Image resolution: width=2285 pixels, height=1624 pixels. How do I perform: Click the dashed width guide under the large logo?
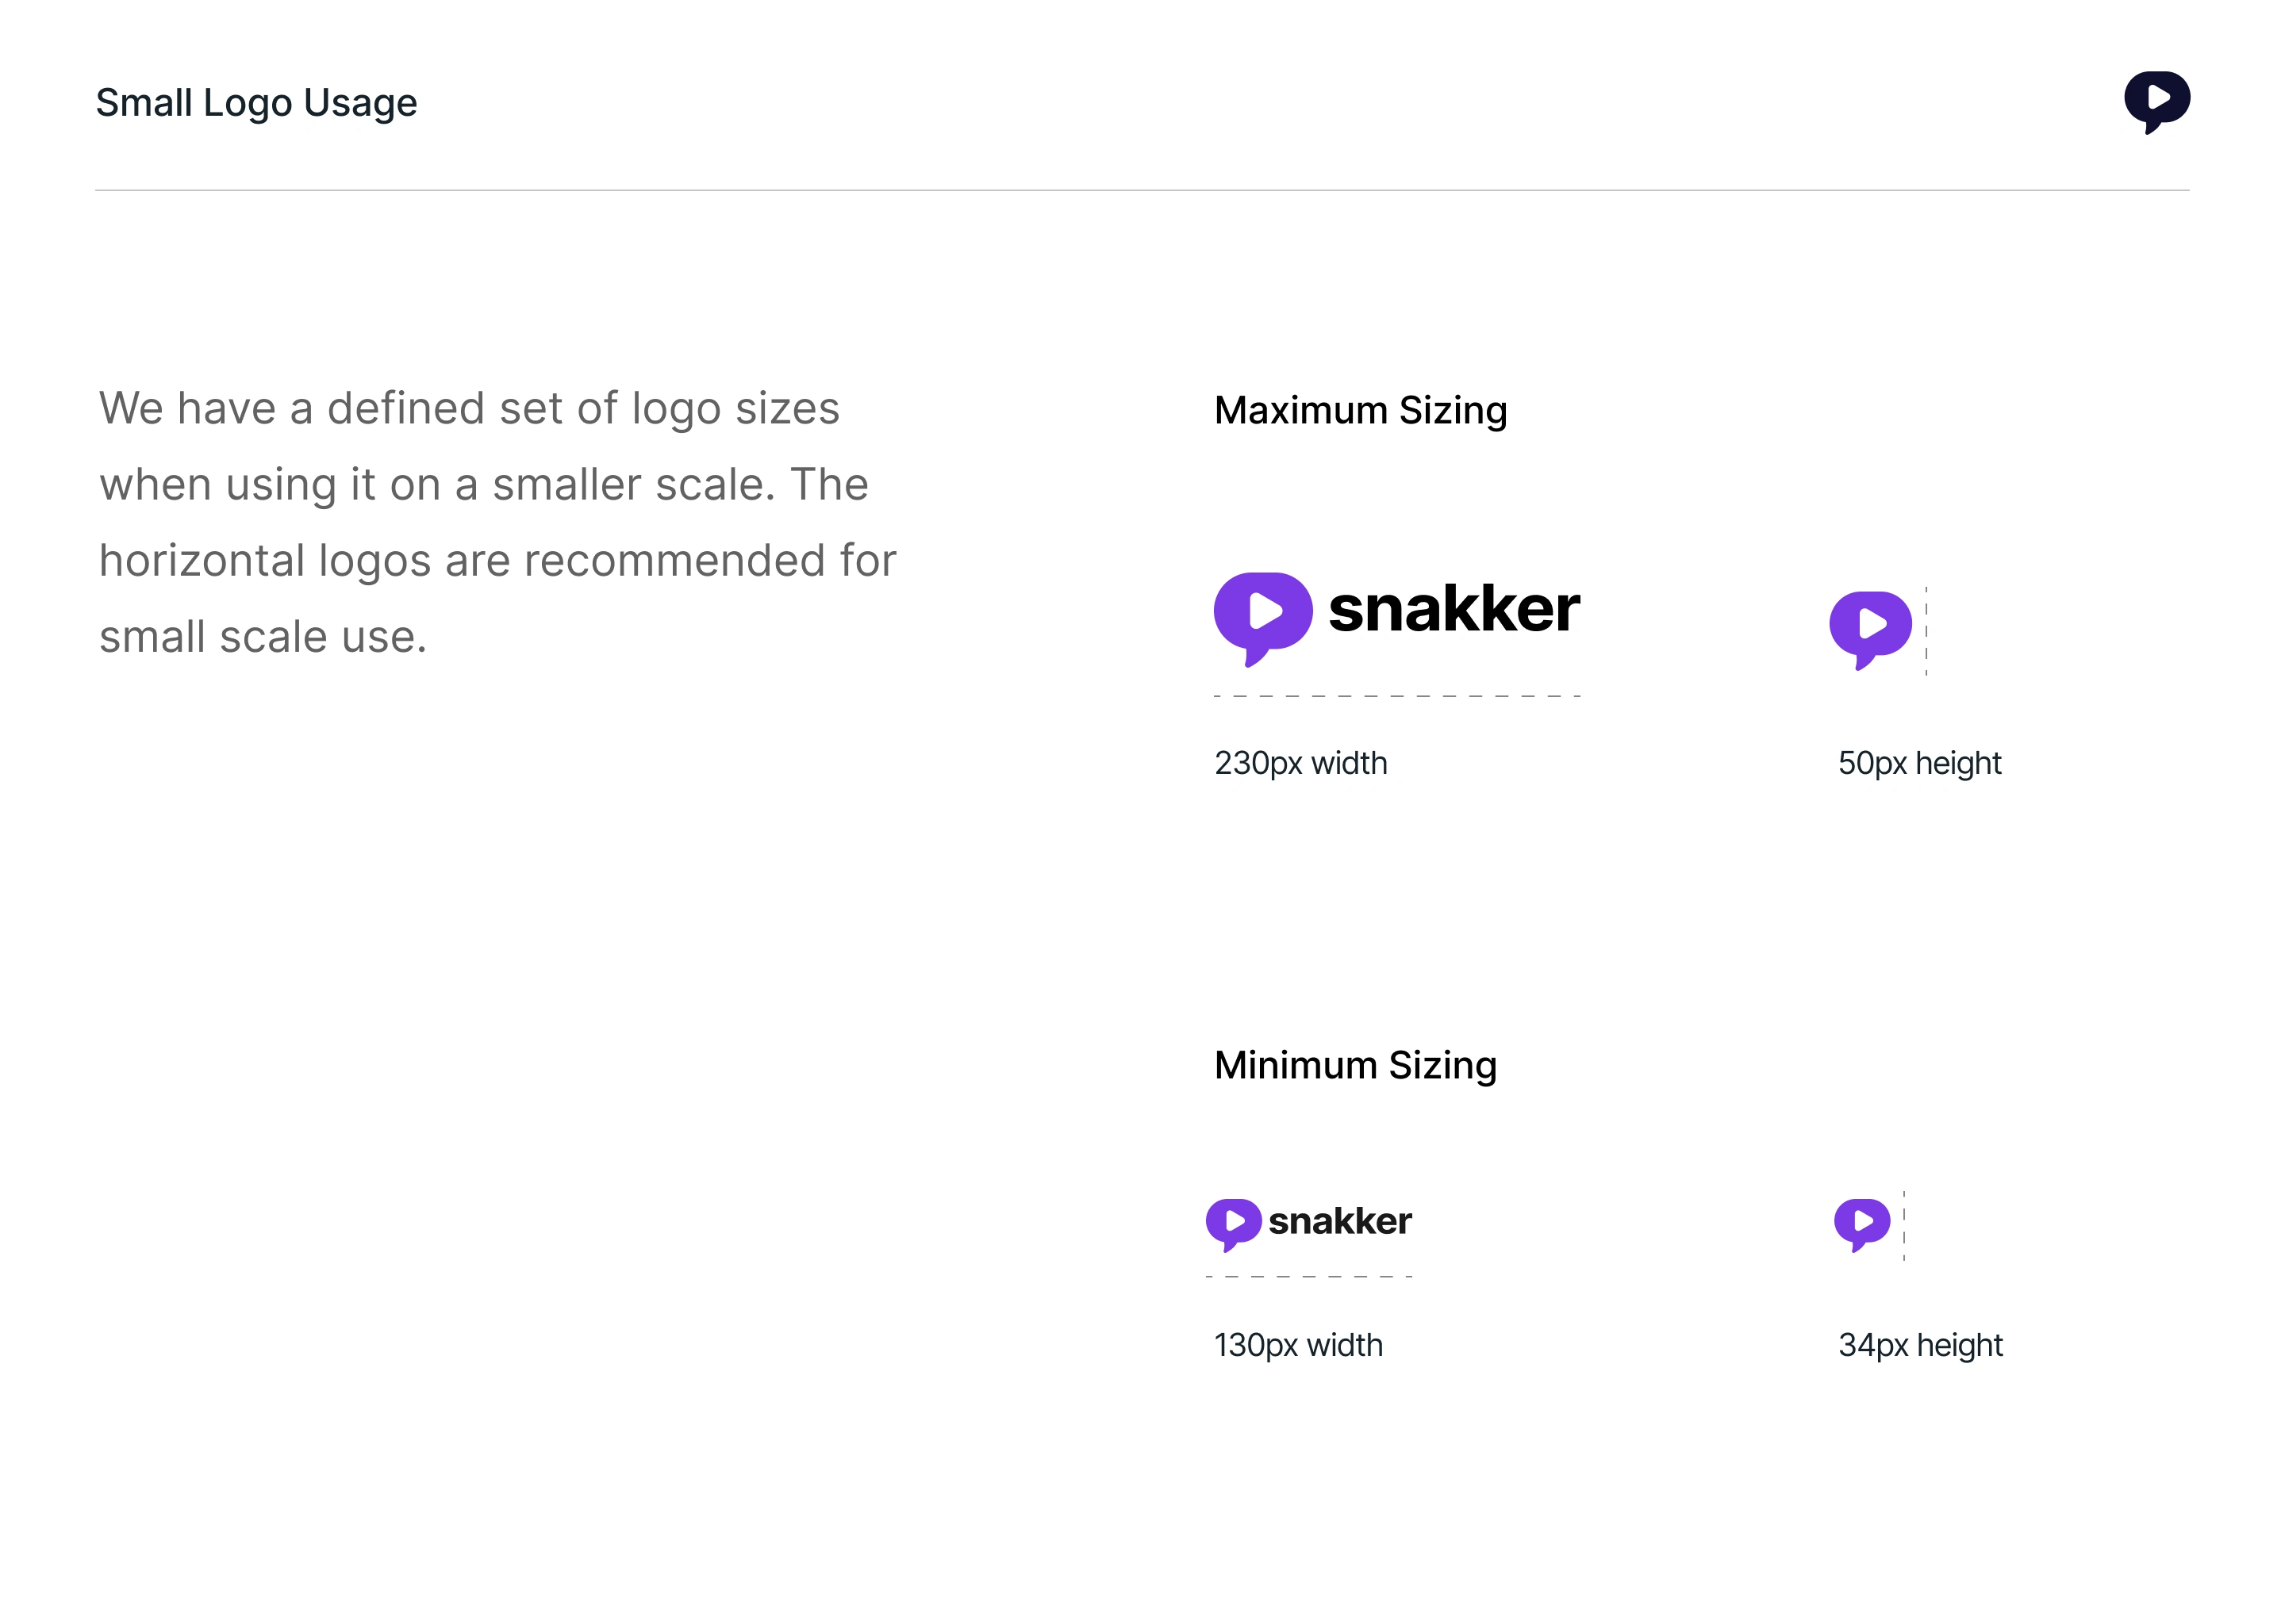(1396, 695)
